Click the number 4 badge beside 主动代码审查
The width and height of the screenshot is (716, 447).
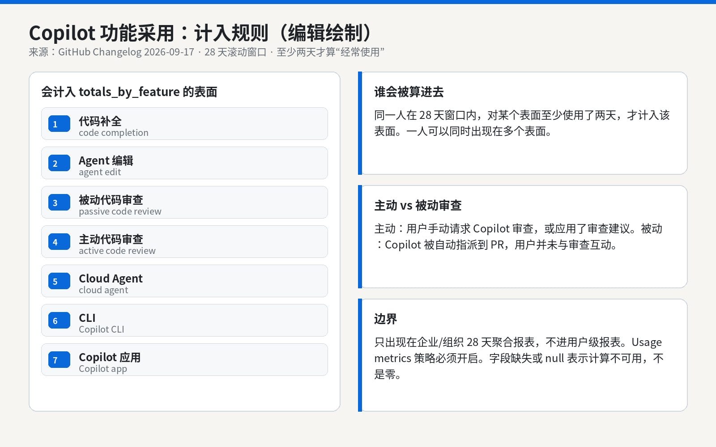click(x=59, y=242)
